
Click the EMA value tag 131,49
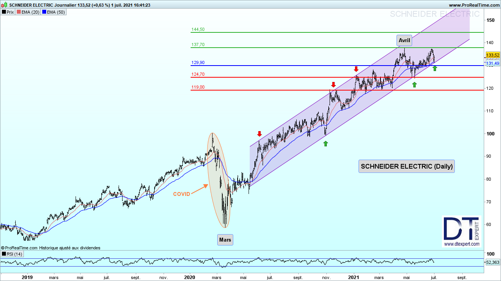[492, 63]
